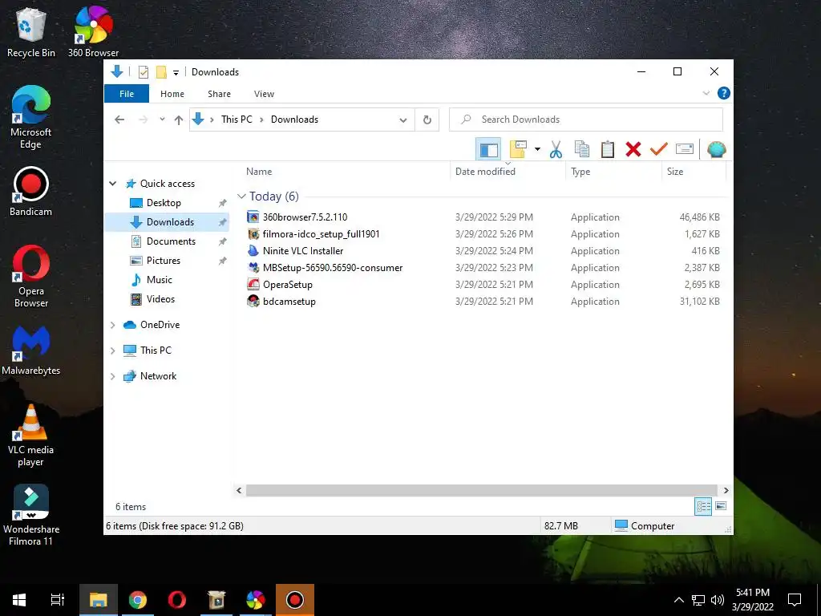Select Videos in navigation pane
The height and width of the screenshot is (616, 821).
[x=160, y=299]
